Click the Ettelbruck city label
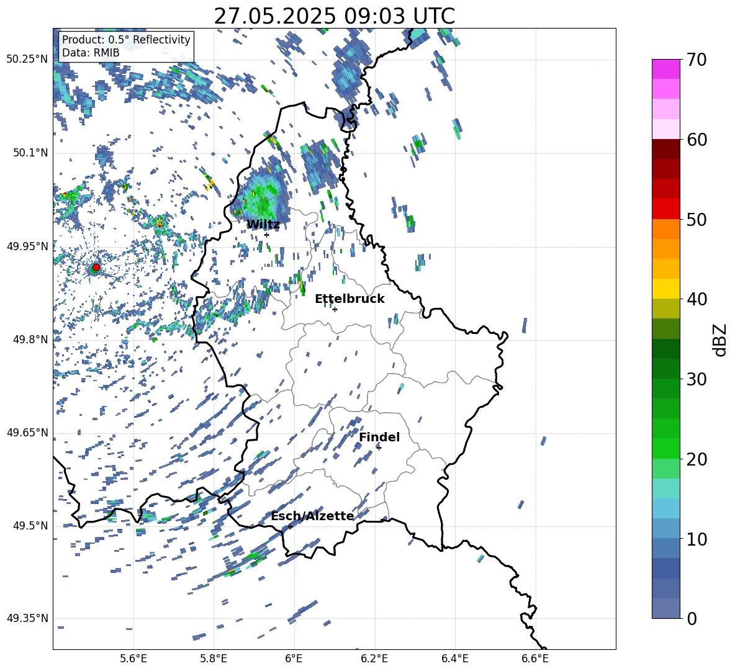735x671 pixels. coord(349,299)
